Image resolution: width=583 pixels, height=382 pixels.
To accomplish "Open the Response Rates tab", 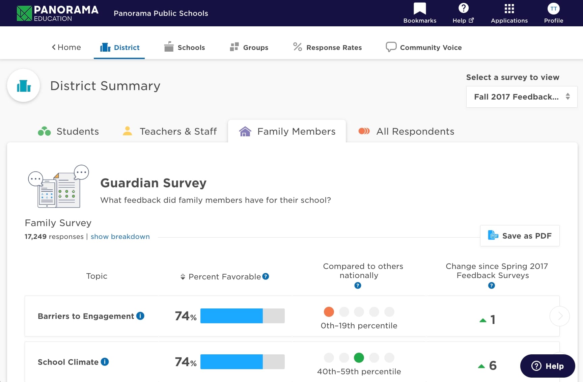I will (327, 47).
